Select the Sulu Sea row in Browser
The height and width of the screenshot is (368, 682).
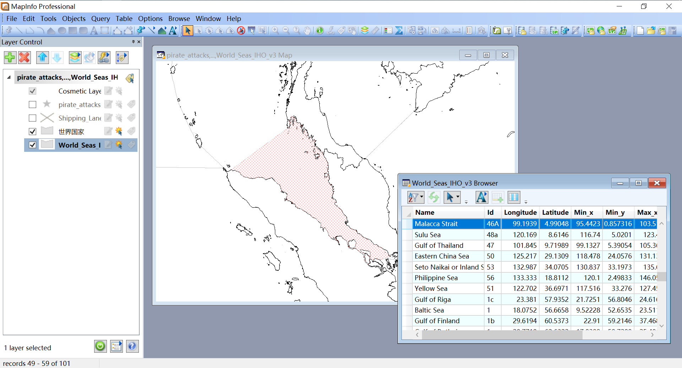(x=530, y=235)
